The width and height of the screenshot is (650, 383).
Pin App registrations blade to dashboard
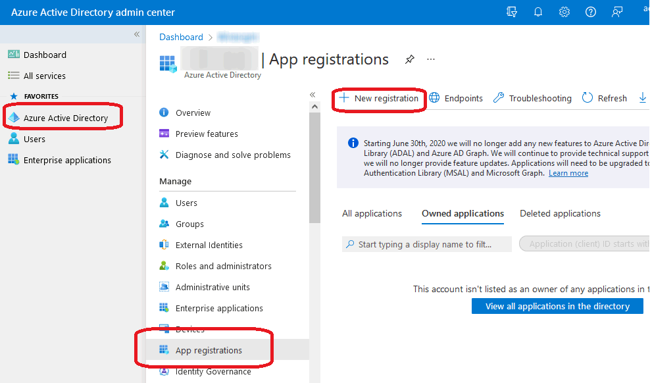pyautogui.click(x=410, y=60)
